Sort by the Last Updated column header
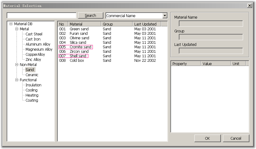Screen dimensions: 256x149 (x=147, y=24)
